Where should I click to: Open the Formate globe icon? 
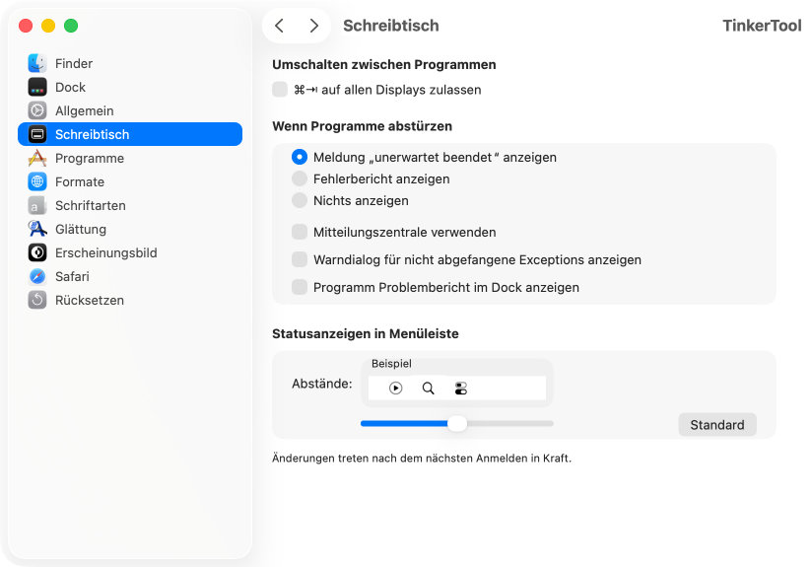click(37, 181)
